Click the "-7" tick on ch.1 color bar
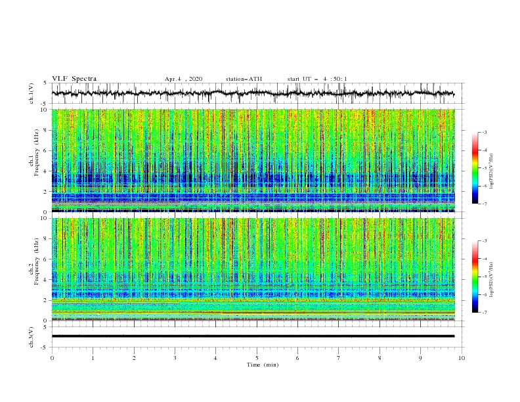 click(x=484, y=204)
